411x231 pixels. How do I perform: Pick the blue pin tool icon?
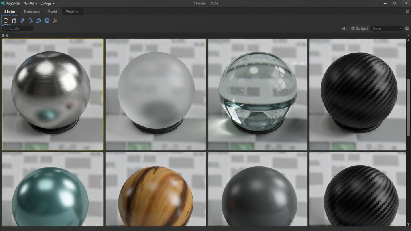tap(22, 21)
